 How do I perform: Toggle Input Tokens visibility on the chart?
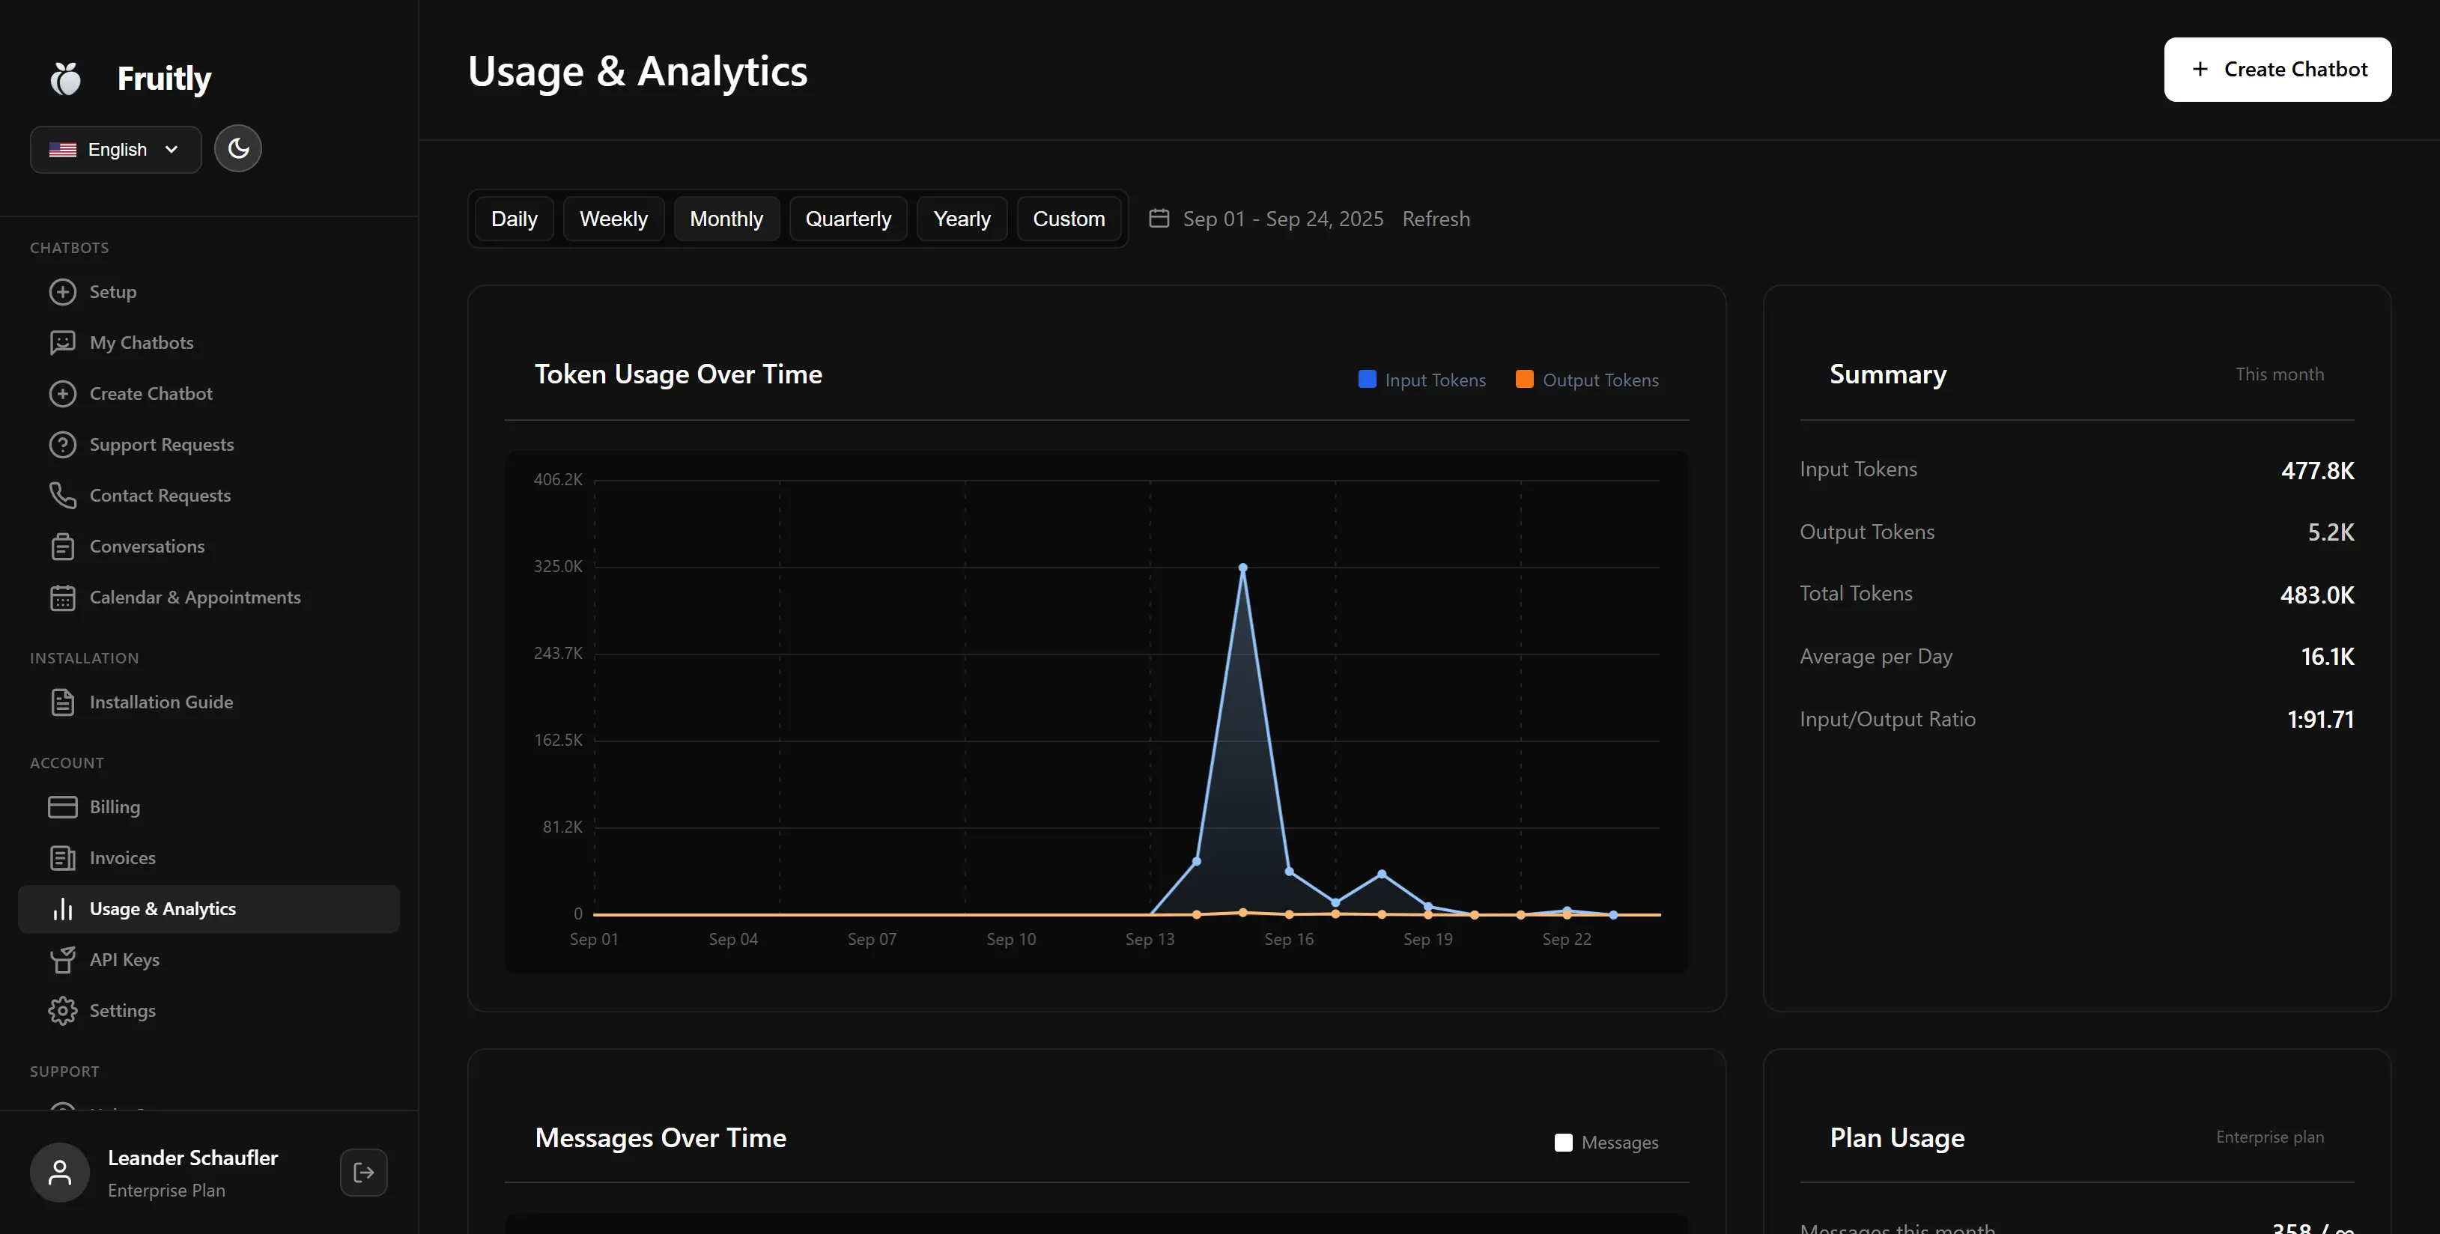(x=1421, y=379)
